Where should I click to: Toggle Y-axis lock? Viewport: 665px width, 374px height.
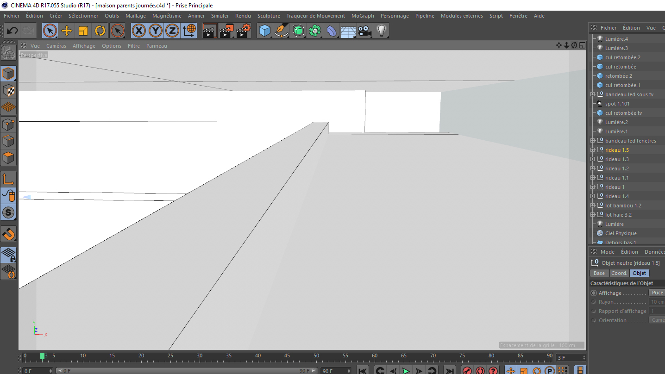[x=156, y=31]
